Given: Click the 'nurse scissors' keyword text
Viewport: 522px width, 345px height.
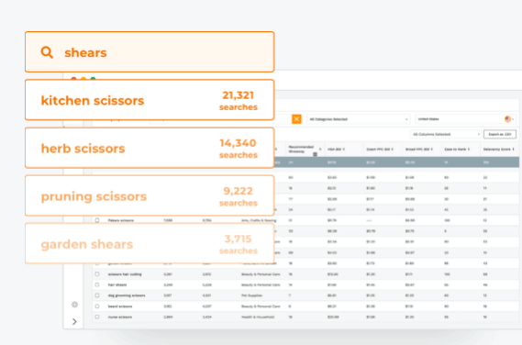Looking at the screenshot, I should 120,317.
